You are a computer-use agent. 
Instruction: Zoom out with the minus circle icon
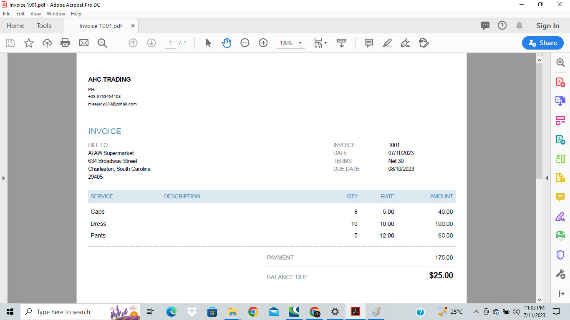[245, 43]
